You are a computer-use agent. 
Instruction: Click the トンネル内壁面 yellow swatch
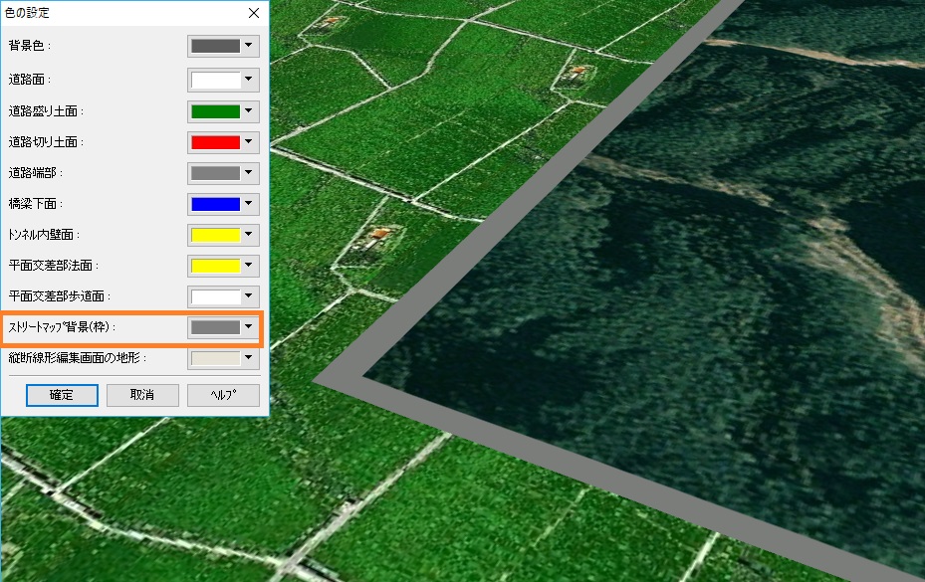[x=216, y=235]
